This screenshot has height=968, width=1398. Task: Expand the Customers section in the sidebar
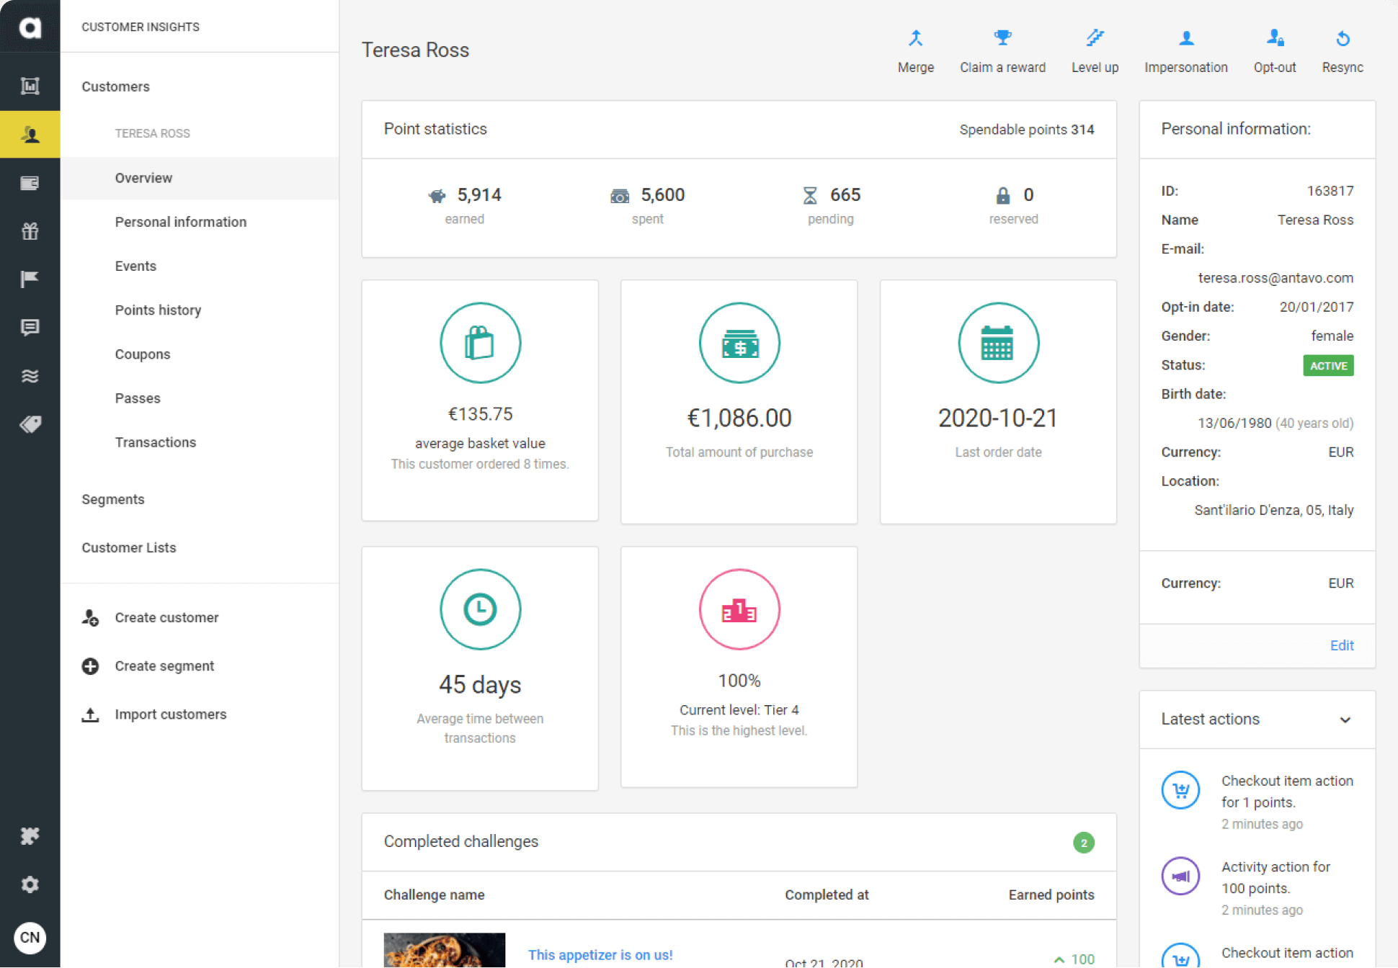tap(115, 86)
